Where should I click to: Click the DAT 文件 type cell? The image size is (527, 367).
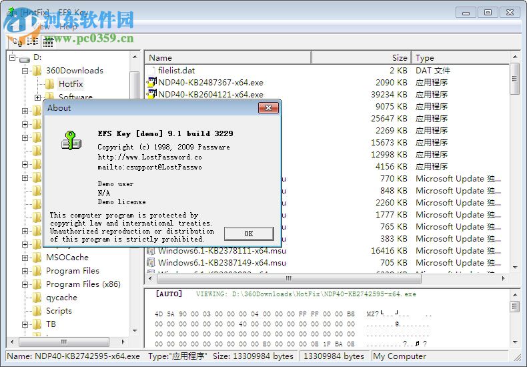click(433, 71)
